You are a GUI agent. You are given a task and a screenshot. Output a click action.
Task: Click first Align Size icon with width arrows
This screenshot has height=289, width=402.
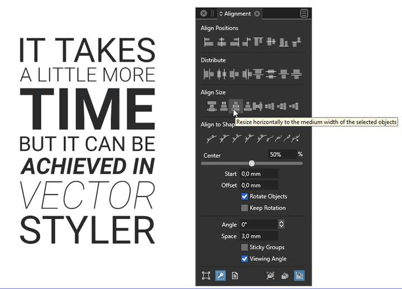coord(212,106)
